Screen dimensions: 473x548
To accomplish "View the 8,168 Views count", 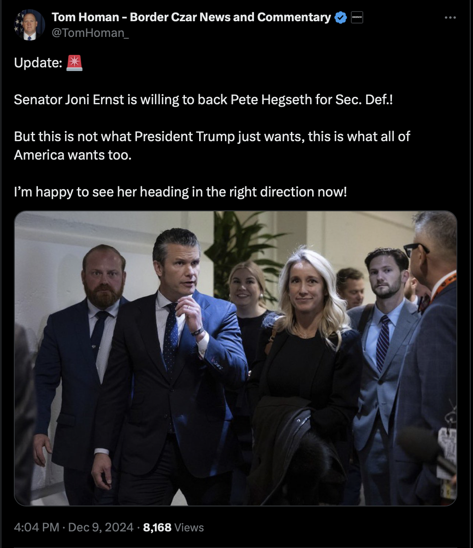I will tap(173, 527).
